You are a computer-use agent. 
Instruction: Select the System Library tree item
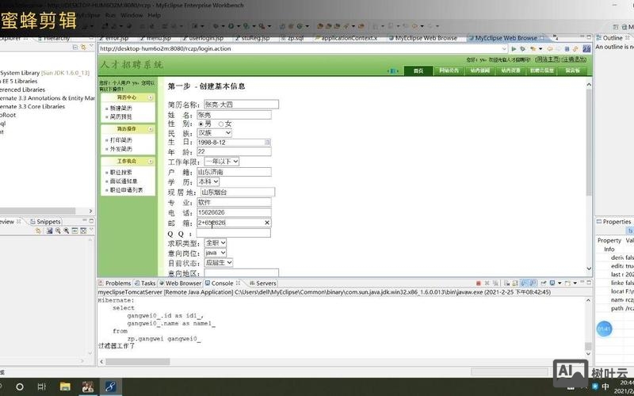point(45,73)
